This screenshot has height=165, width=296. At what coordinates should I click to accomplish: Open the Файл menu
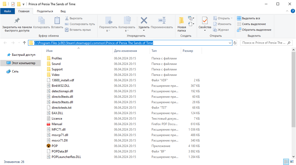[7, 11]
